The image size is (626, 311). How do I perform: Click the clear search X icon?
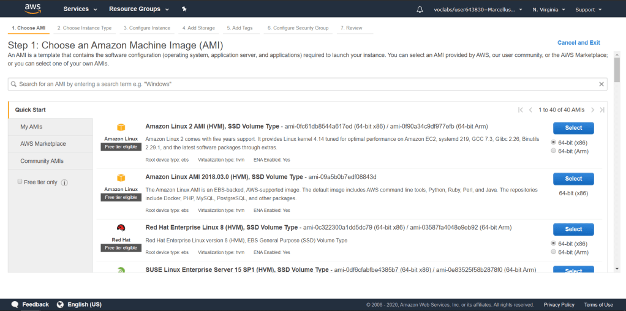[601, 84]
